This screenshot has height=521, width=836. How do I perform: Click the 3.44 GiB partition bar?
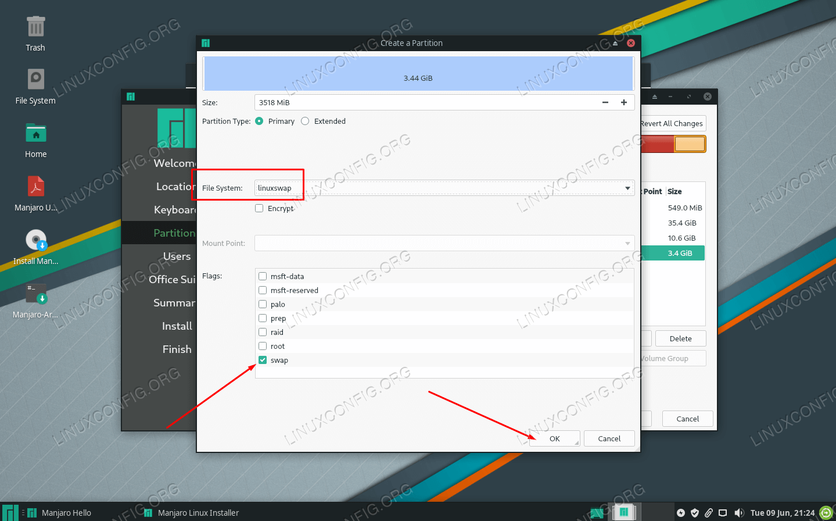418,74
